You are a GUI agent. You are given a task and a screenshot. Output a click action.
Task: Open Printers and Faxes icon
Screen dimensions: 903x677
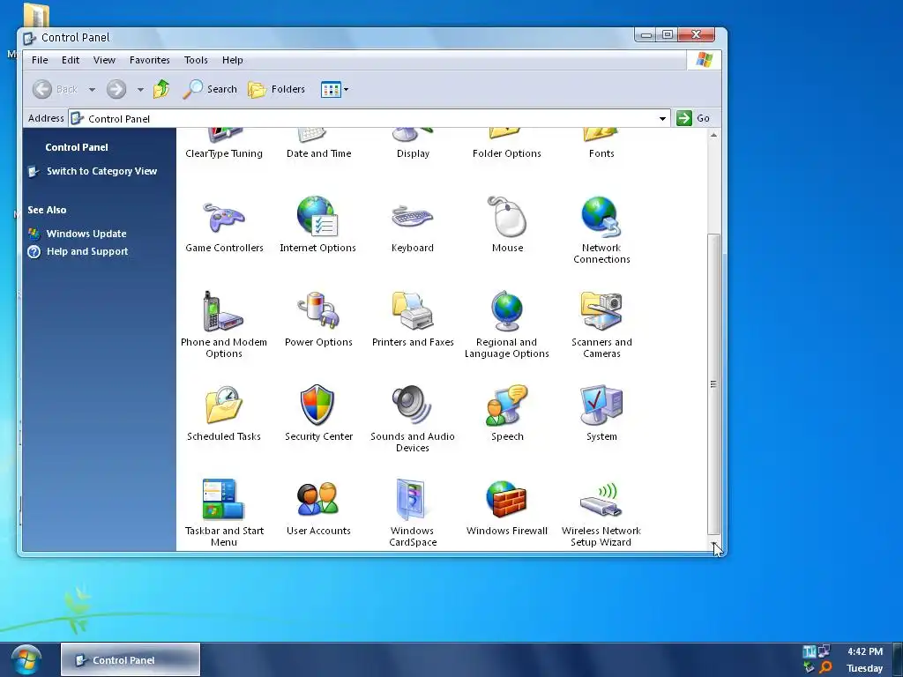pos(413,310)
